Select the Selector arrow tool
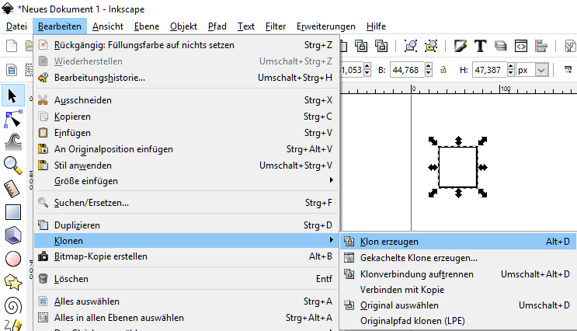Screen dimensions: 577x331 pos(13,96)
